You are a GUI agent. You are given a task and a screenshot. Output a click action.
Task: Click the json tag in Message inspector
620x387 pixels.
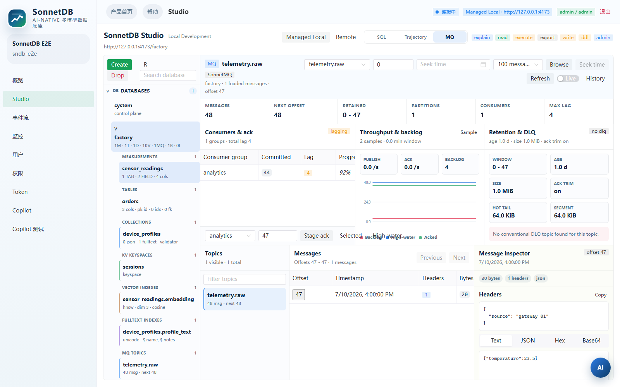pos(540,278)
